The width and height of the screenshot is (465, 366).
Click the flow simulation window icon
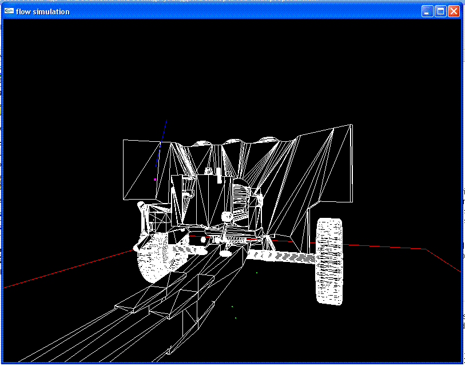tap(9, 11)
